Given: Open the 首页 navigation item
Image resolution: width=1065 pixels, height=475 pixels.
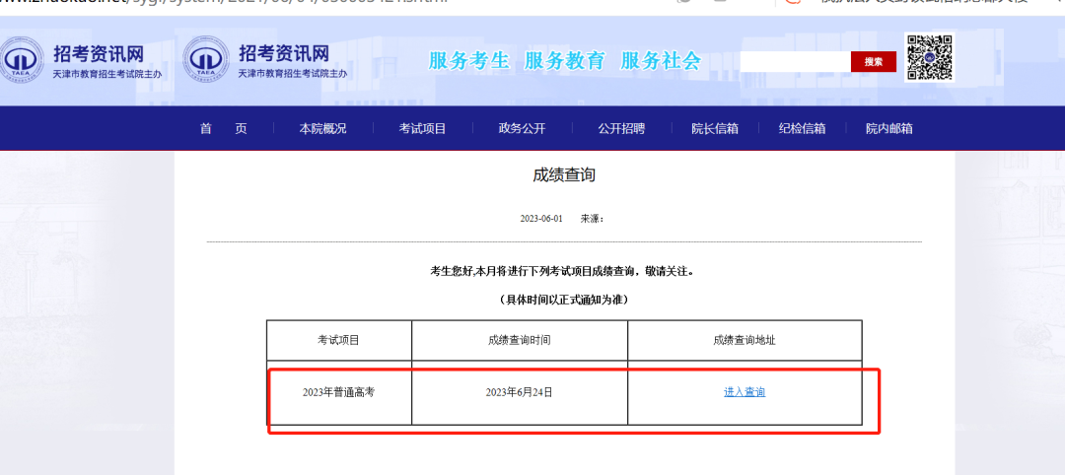Looking at the screenshot, I should [224, 128].
